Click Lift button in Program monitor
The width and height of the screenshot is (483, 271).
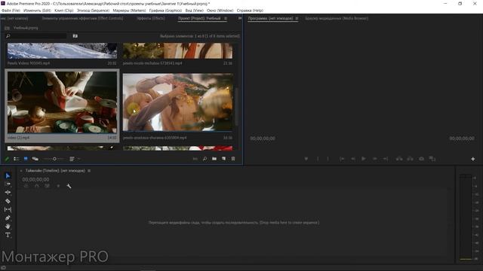pyautogui.click(x=399, y=159)
